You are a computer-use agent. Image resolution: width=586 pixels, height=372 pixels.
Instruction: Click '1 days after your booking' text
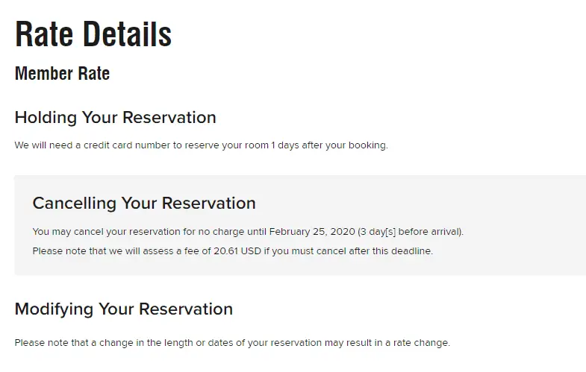point(329,145)
